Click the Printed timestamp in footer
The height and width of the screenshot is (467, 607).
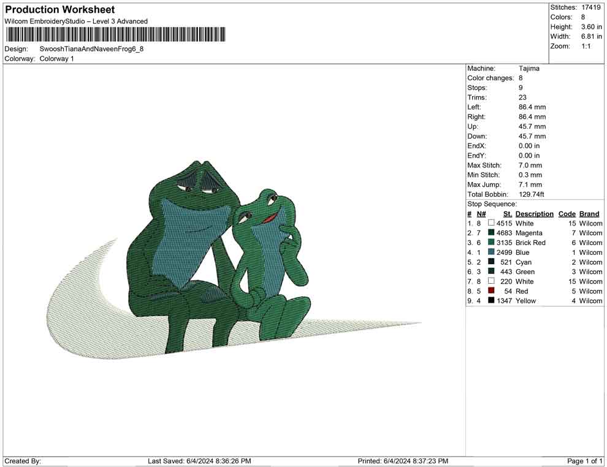click(x=403, y=461)
